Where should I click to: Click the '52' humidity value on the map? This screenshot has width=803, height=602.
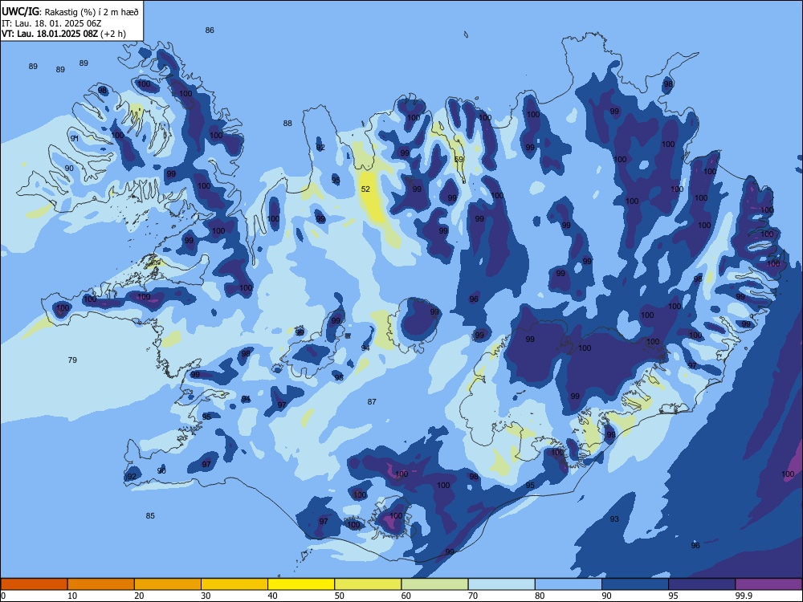point(365,189)
